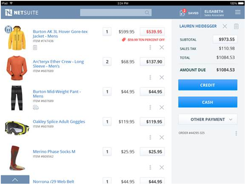Pay with Credit button
This screenshot has width=246, height=185.
pyautogui.click(x=208, y=85)
